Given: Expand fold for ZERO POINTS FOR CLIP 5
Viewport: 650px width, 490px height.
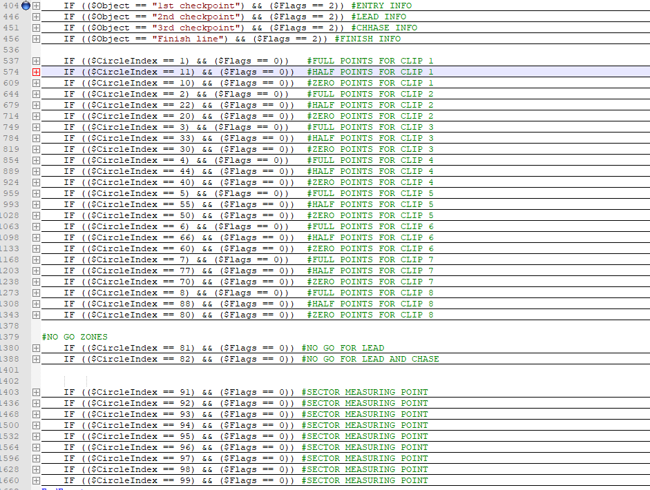Looking at the screenshot, I should 36,216.
